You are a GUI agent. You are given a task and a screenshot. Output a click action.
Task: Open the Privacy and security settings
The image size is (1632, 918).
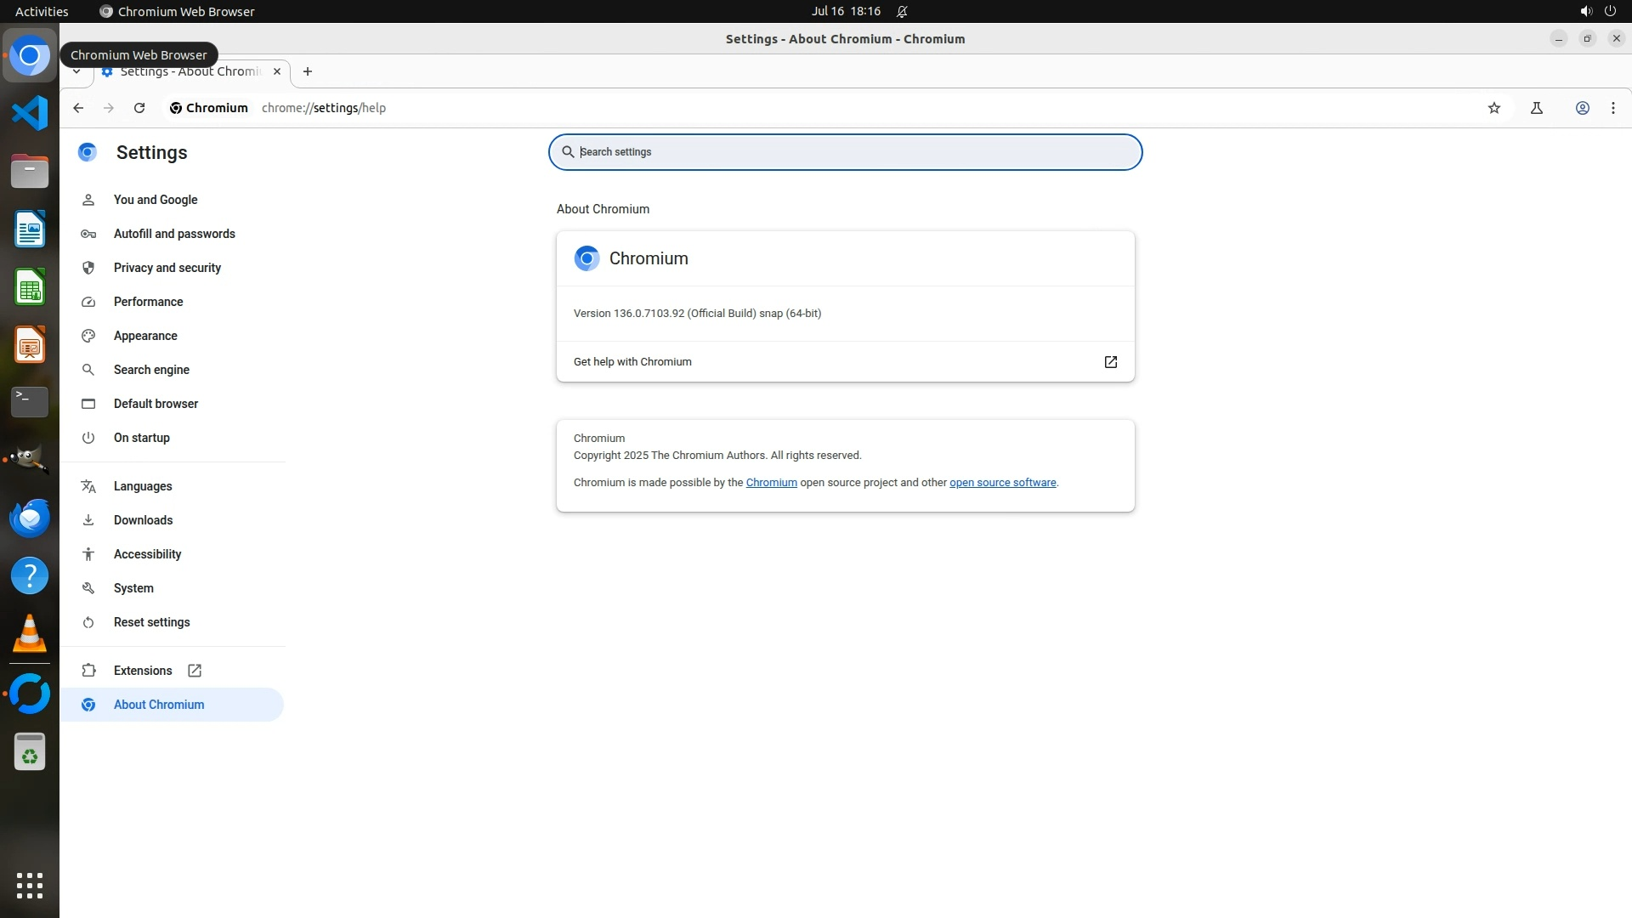pos(167,268)
